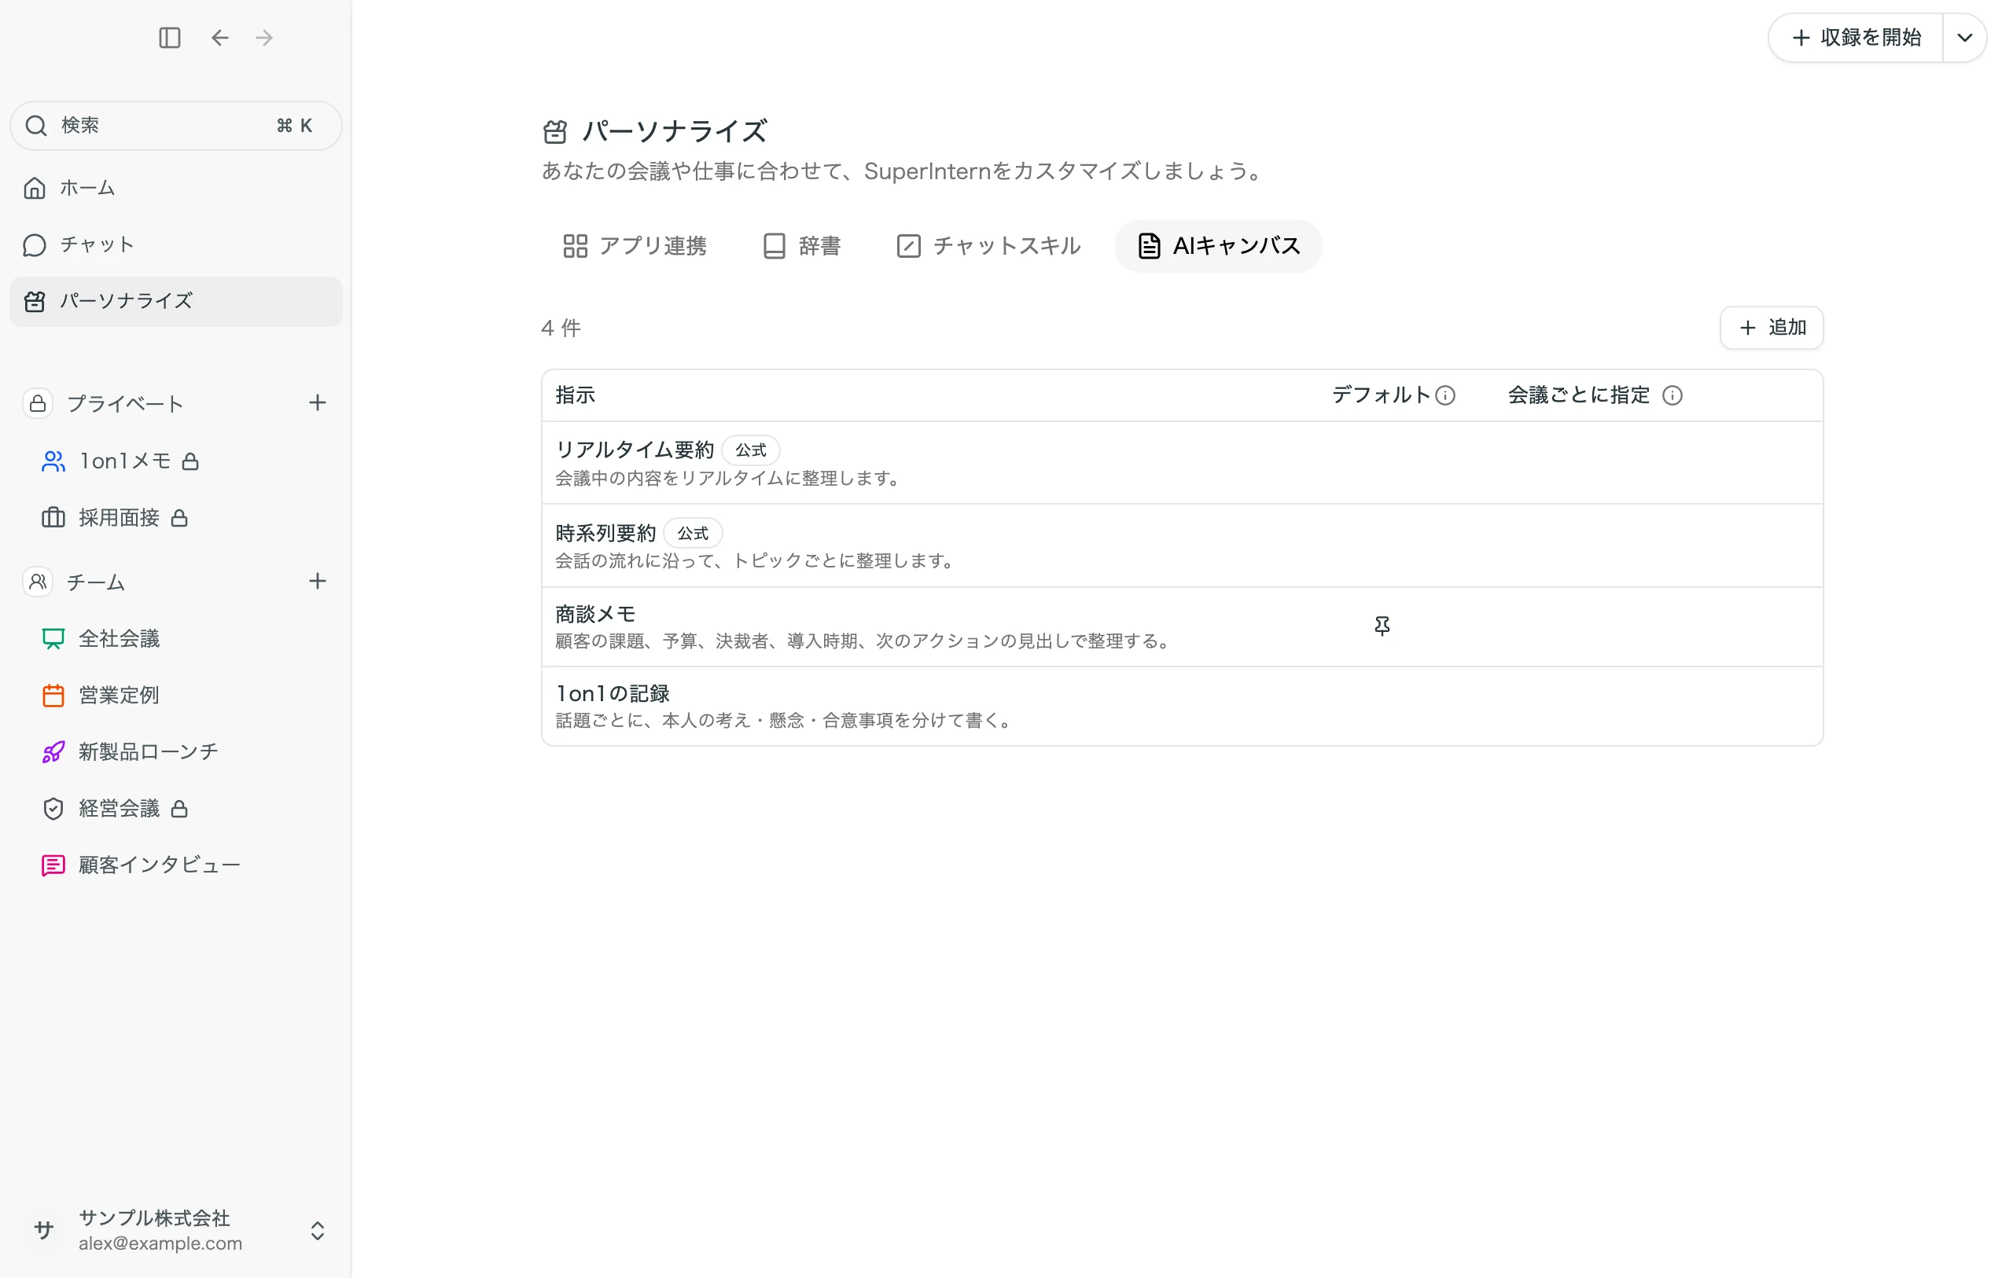Open the 新製品ローンチ channel
This screenshot has width=2013, height=1278.
(175, 751)
